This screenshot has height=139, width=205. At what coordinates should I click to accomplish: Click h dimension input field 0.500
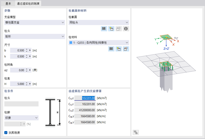(x=18, y=57)
